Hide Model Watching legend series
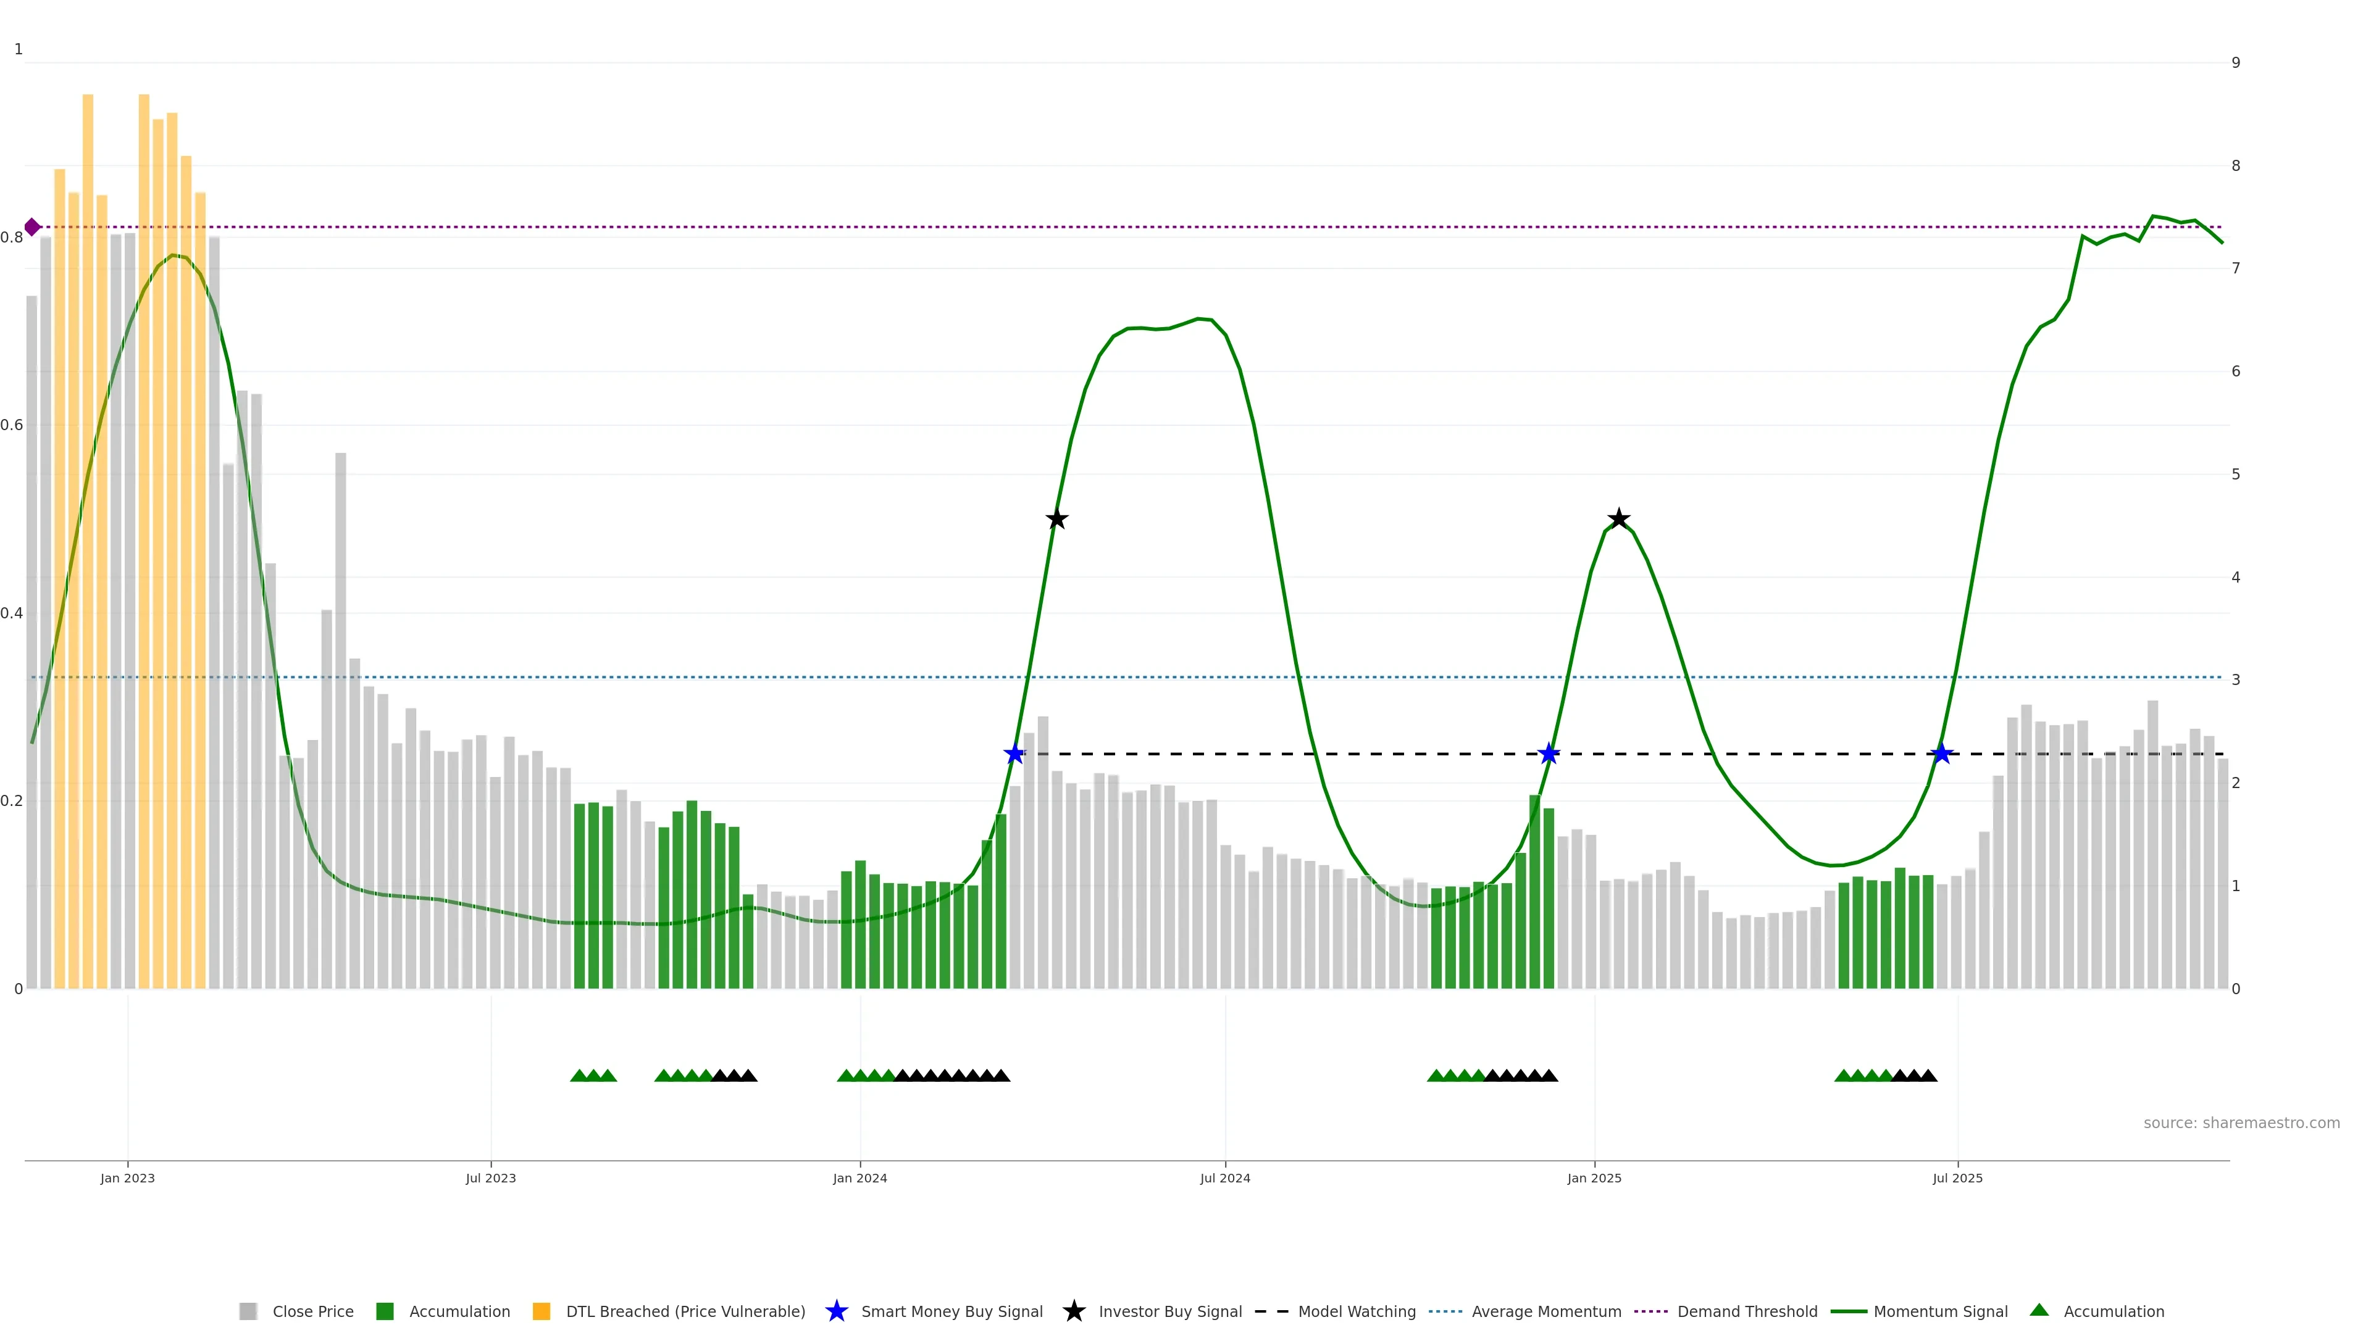 1356,1311
